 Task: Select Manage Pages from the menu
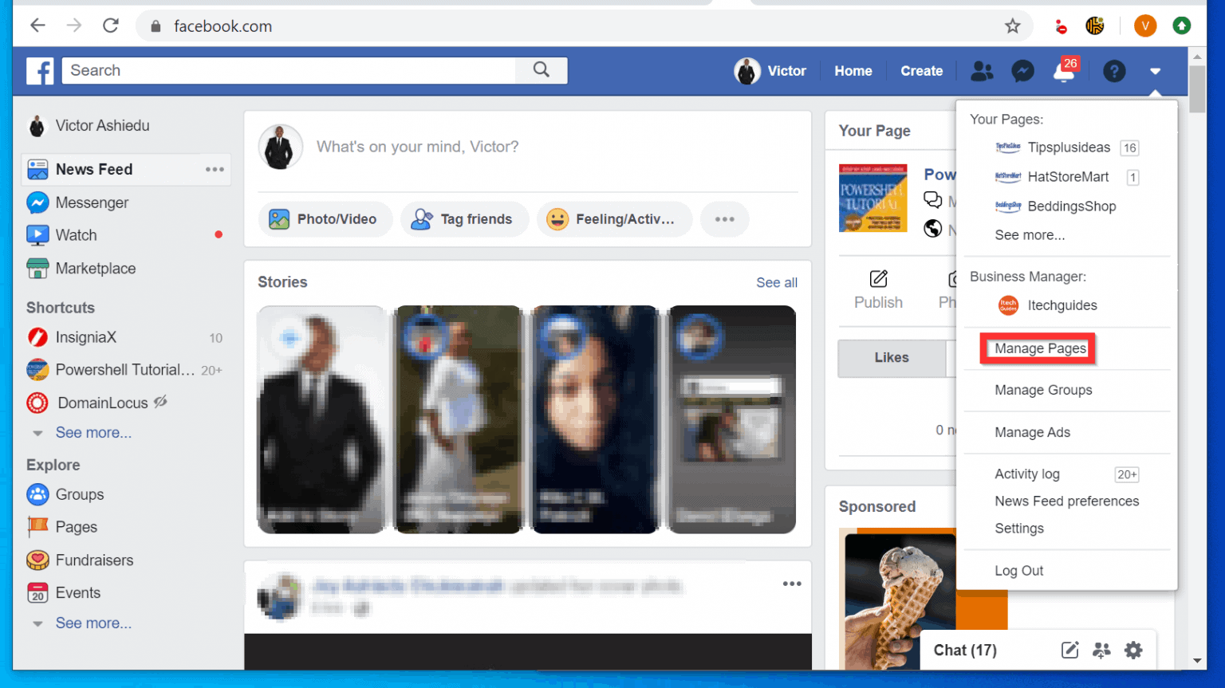coord(1038,348)
